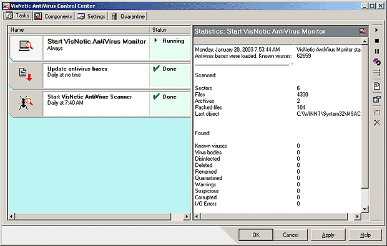Click the Last object path value
The height and width of the screenshot is (246, 387).
point(329,114)
